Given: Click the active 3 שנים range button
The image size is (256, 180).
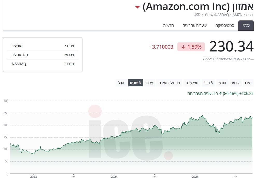Looking at the screenshot, I should (135, 83).
